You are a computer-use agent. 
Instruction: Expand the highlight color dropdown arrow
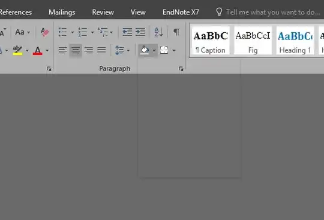(27, 50)
